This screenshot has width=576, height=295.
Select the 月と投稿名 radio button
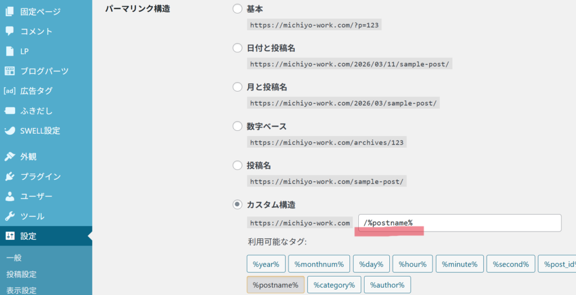(237, 87)
